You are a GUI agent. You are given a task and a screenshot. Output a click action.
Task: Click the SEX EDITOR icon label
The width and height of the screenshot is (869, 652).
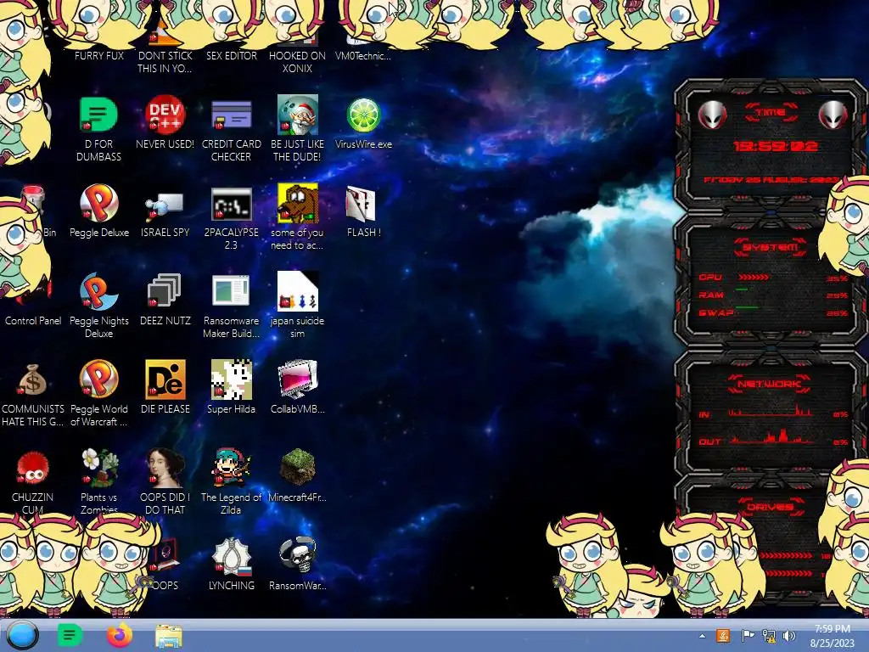point(231,55)
